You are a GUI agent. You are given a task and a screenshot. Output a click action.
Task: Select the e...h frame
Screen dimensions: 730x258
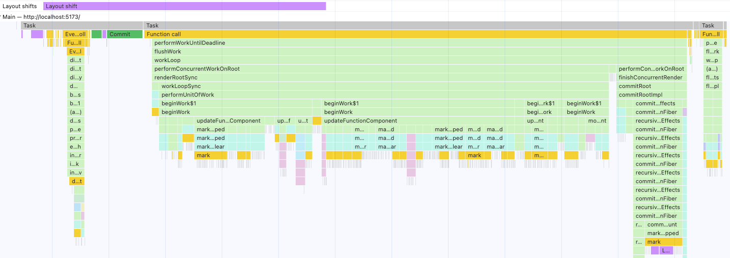coord(76,147)
